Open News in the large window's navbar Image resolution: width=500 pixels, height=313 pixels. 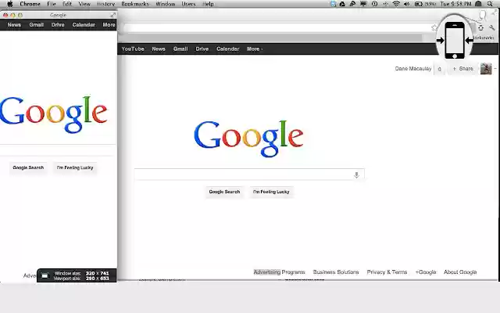pyautogui.click(x=159, y=49)
